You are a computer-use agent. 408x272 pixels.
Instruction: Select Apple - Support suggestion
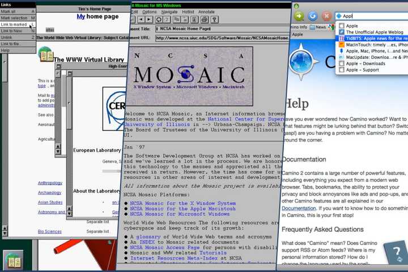coord(372,70)
